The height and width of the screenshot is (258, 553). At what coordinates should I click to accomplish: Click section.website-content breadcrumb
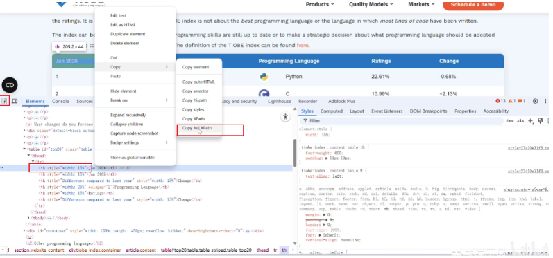click(39, 250)
